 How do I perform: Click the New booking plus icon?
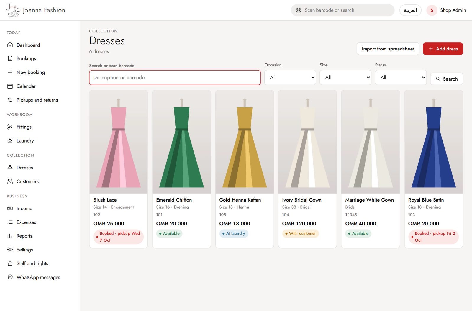coord(10,72)
